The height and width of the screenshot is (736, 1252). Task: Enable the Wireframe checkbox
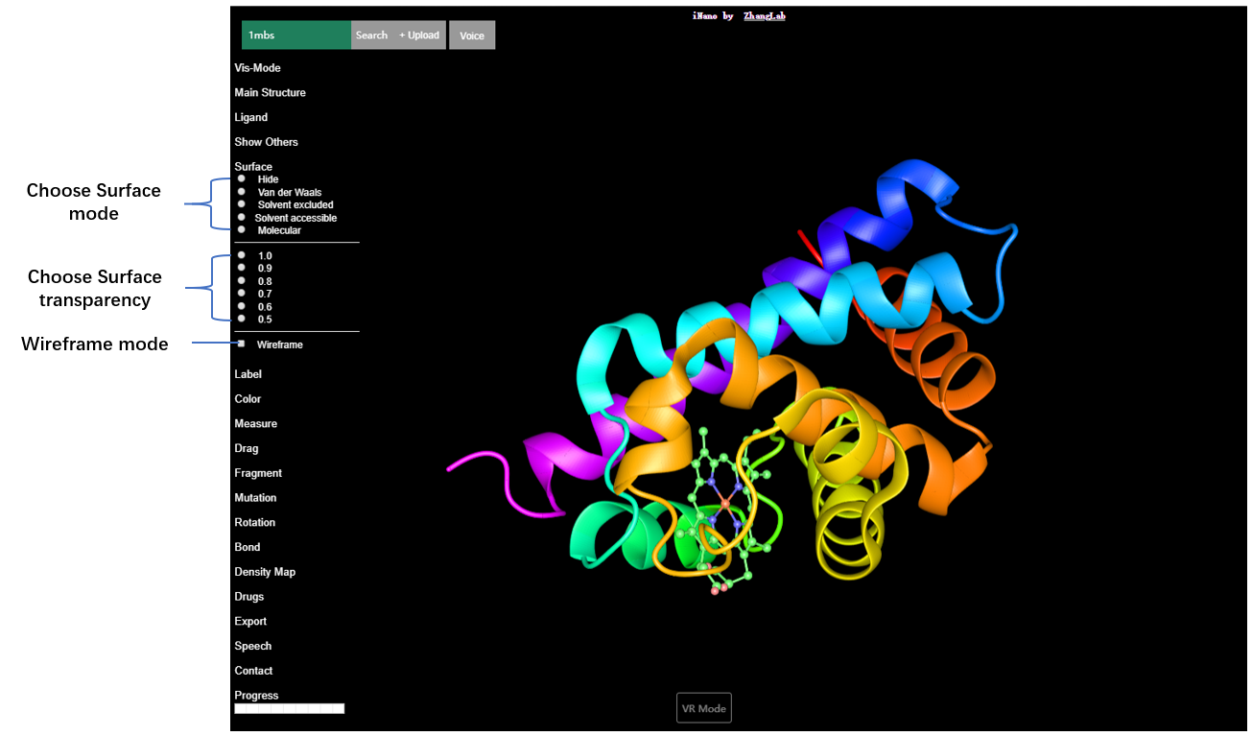click(242, 344)
